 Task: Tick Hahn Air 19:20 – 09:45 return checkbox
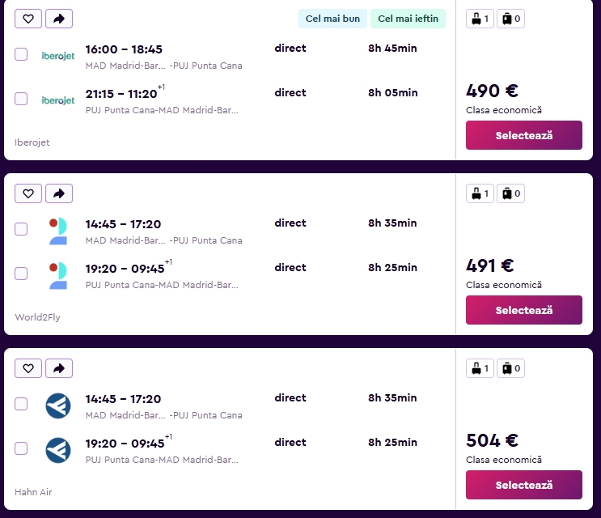pos(21,448)
